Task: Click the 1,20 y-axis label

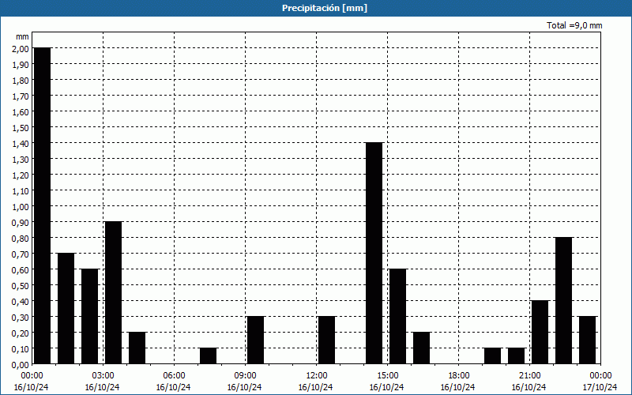Action: [21, 175]
